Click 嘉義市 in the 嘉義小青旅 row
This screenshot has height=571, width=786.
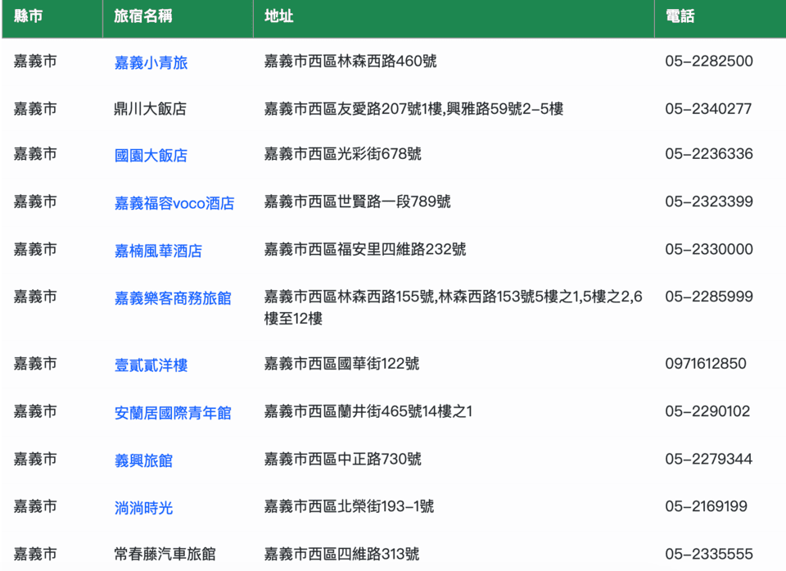click(35, 61)
